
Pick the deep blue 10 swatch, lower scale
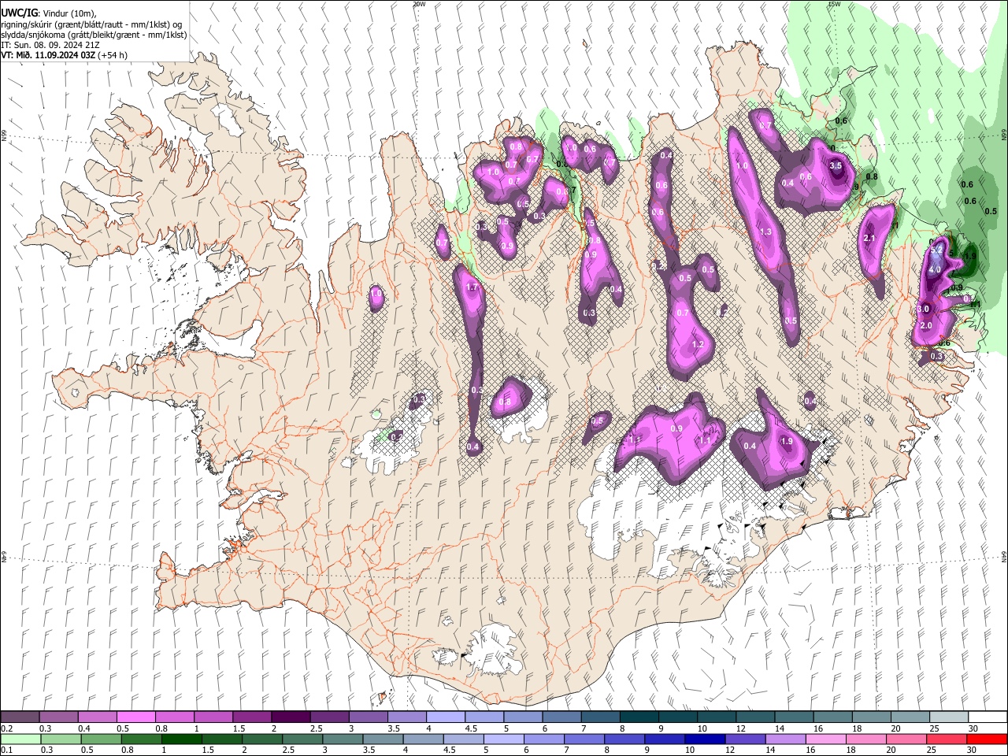pos(705,739)
